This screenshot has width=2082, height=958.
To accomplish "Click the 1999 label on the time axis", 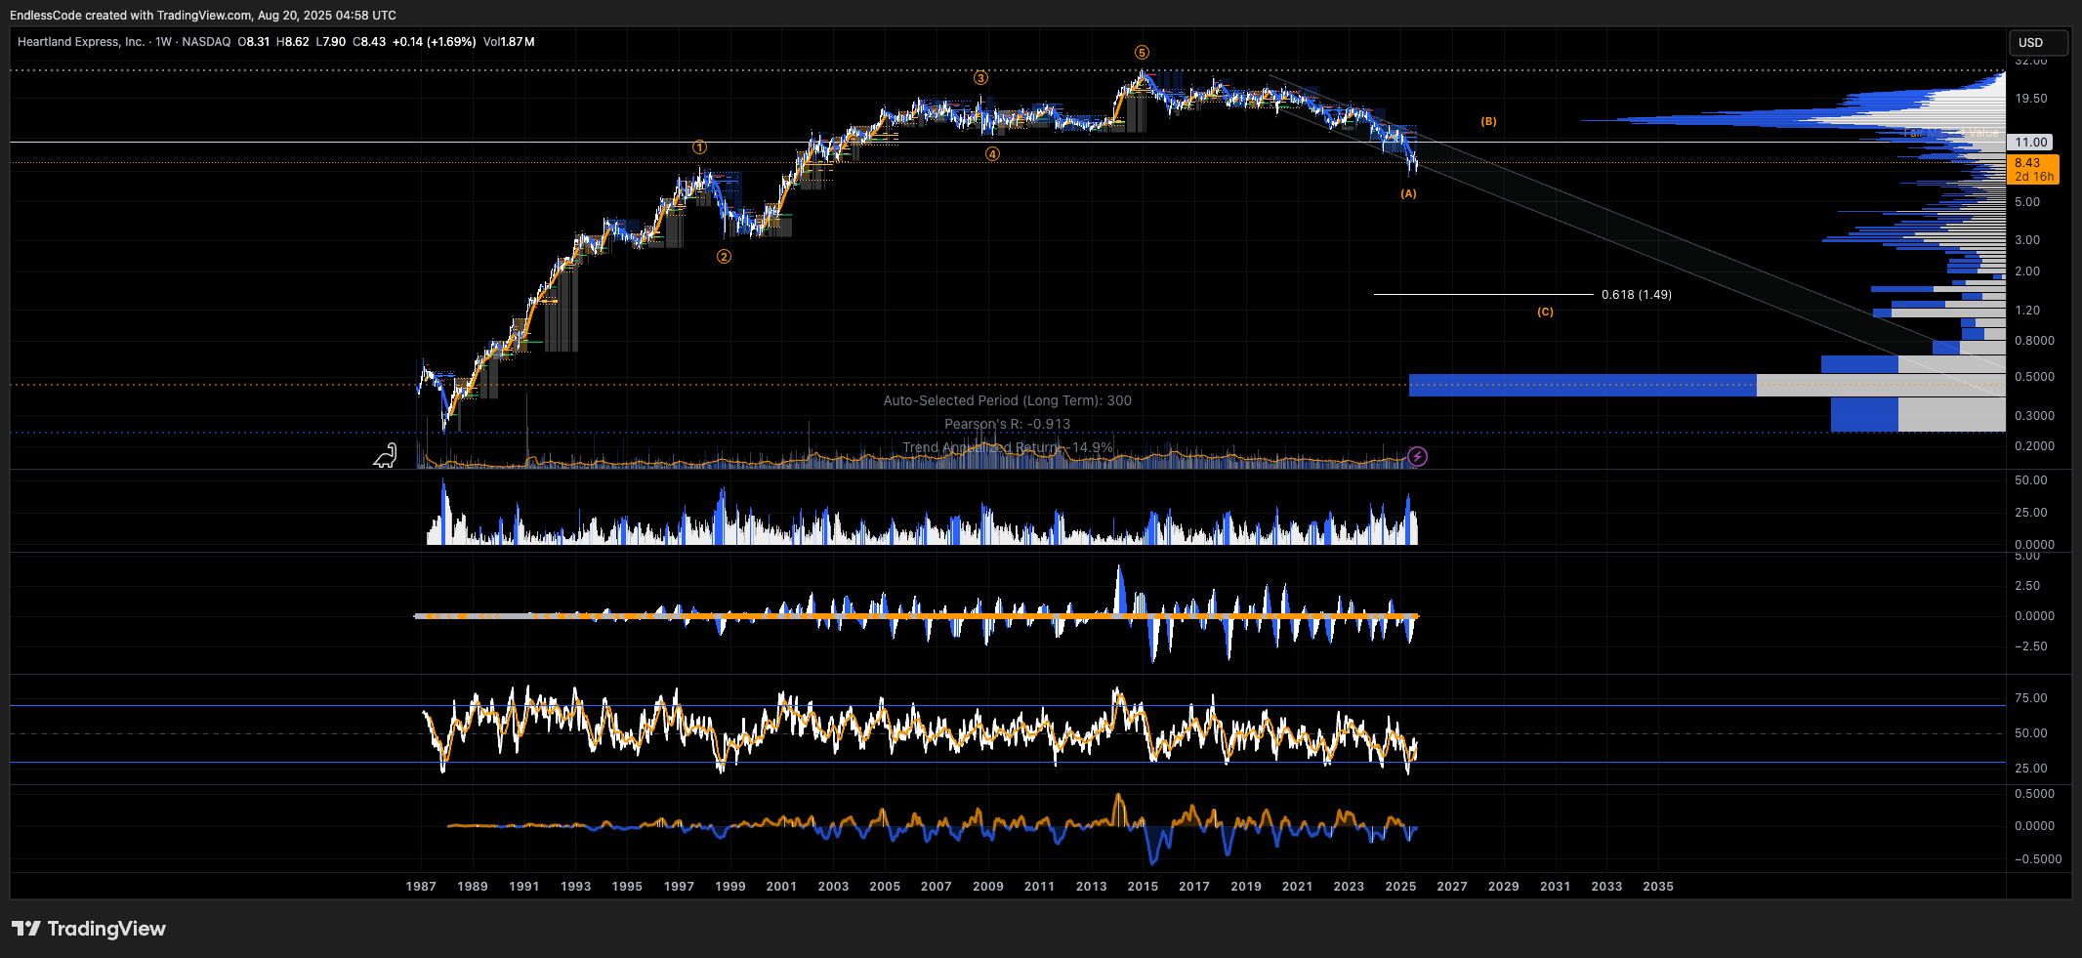I will point(730,887).
